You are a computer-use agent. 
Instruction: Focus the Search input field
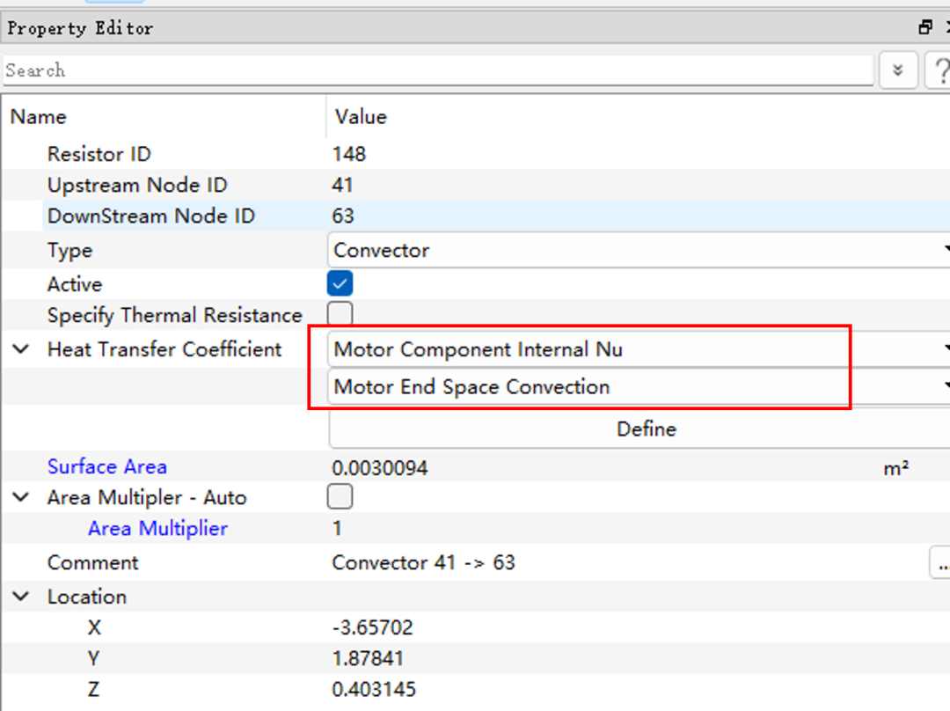(x=437, y=70)
